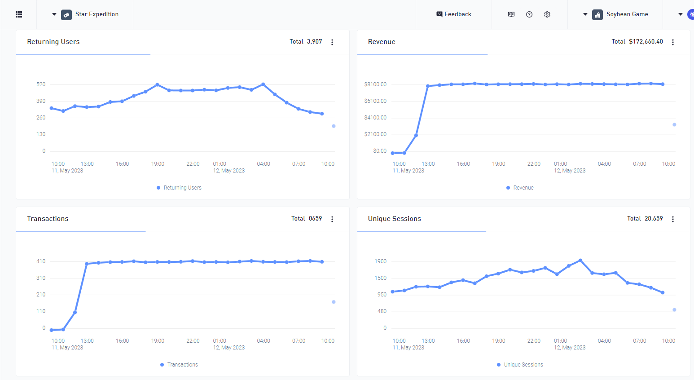Toggle the Transactions legend series
Image resolution: width=694 pixels, height=380 pixels.
click(179, 365)
